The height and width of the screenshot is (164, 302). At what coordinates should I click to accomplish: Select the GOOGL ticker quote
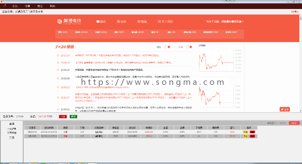tap(82, 32)
